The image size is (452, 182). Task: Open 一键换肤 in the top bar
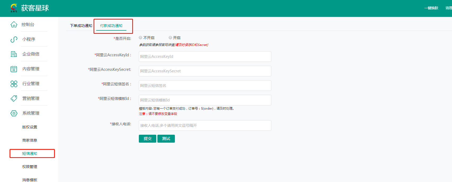(431, 8)
